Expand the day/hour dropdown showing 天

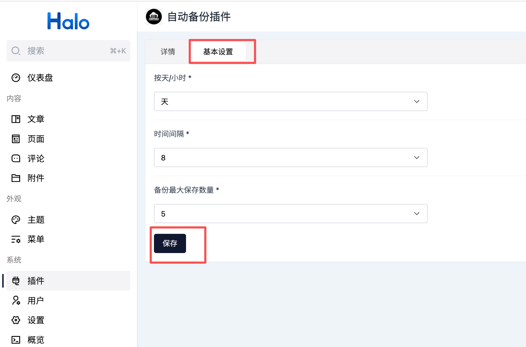coord(291,101)
